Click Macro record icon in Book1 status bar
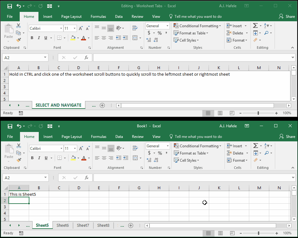Viewport: 298px width, 238px height. tap(21, 233)
